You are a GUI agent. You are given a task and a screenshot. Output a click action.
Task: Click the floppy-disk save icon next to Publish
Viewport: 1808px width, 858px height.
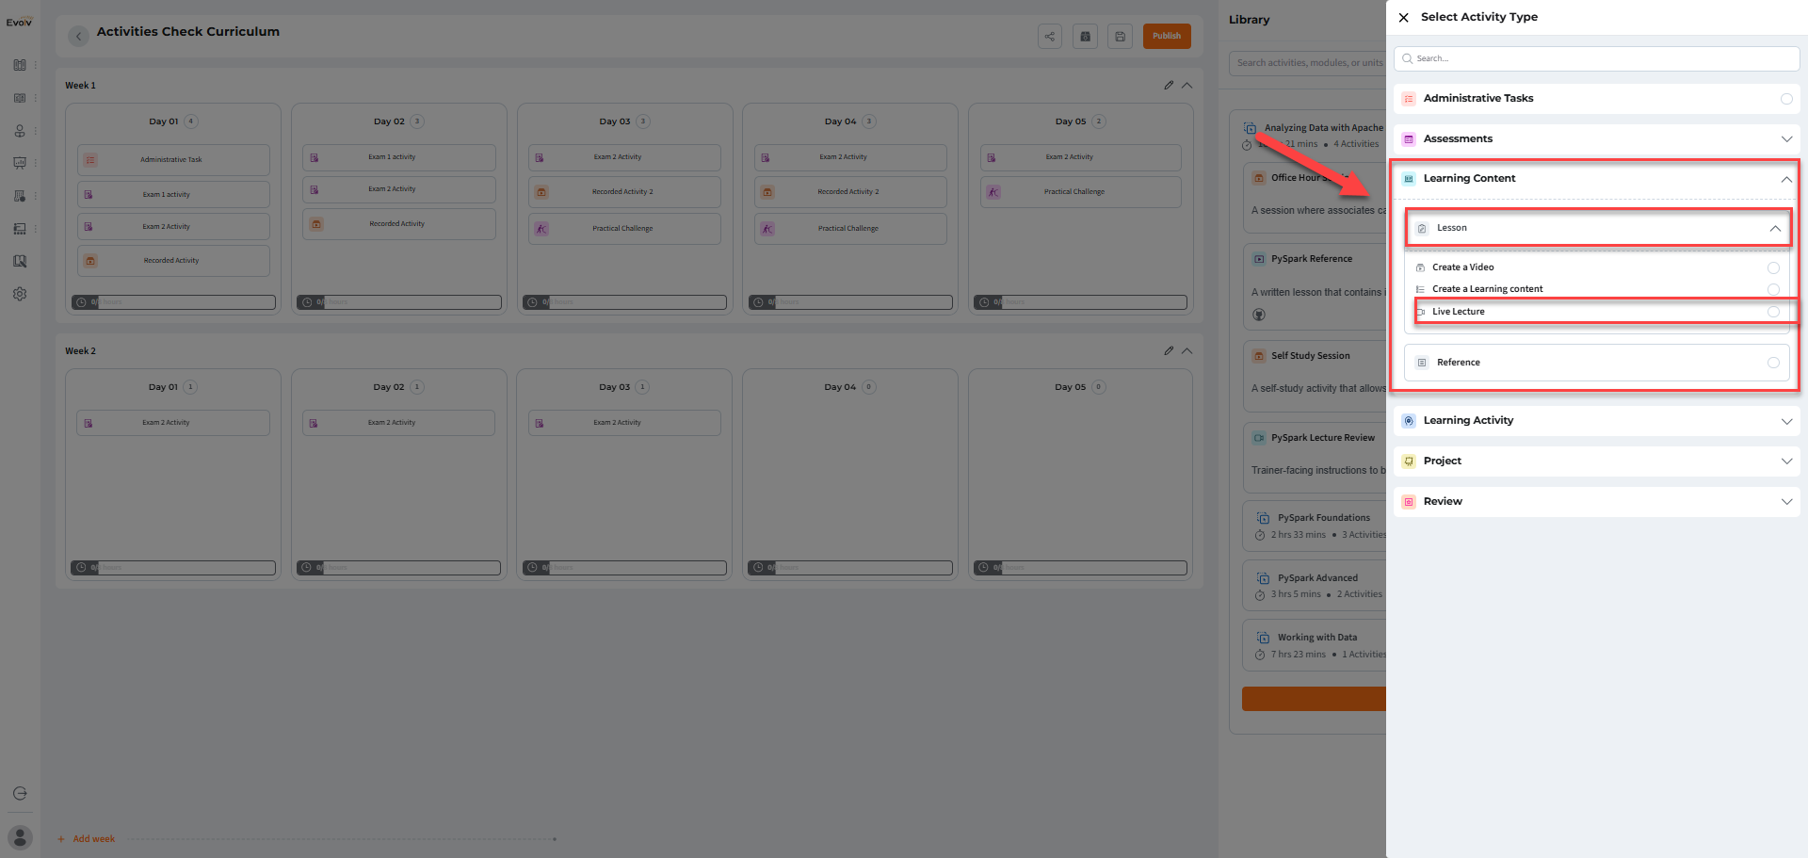1120,36
